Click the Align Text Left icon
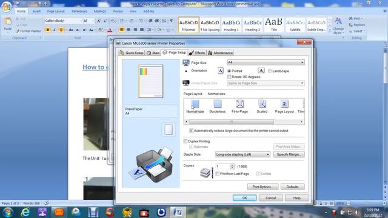The width and height of the screenshot is (388, 218). coord(121,30)
